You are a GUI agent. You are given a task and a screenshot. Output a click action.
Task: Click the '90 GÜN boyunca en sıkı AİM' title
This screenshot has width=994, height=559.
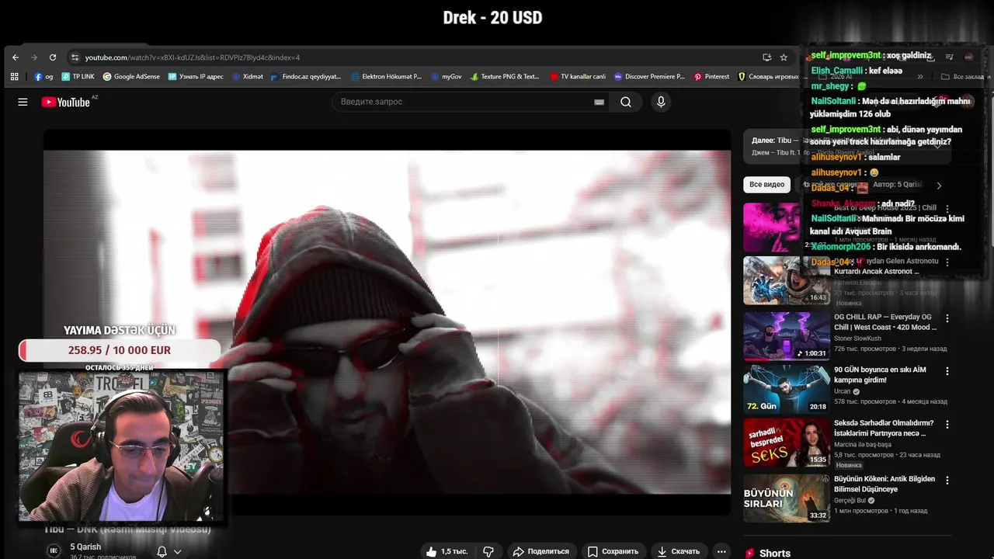(880, 375)
